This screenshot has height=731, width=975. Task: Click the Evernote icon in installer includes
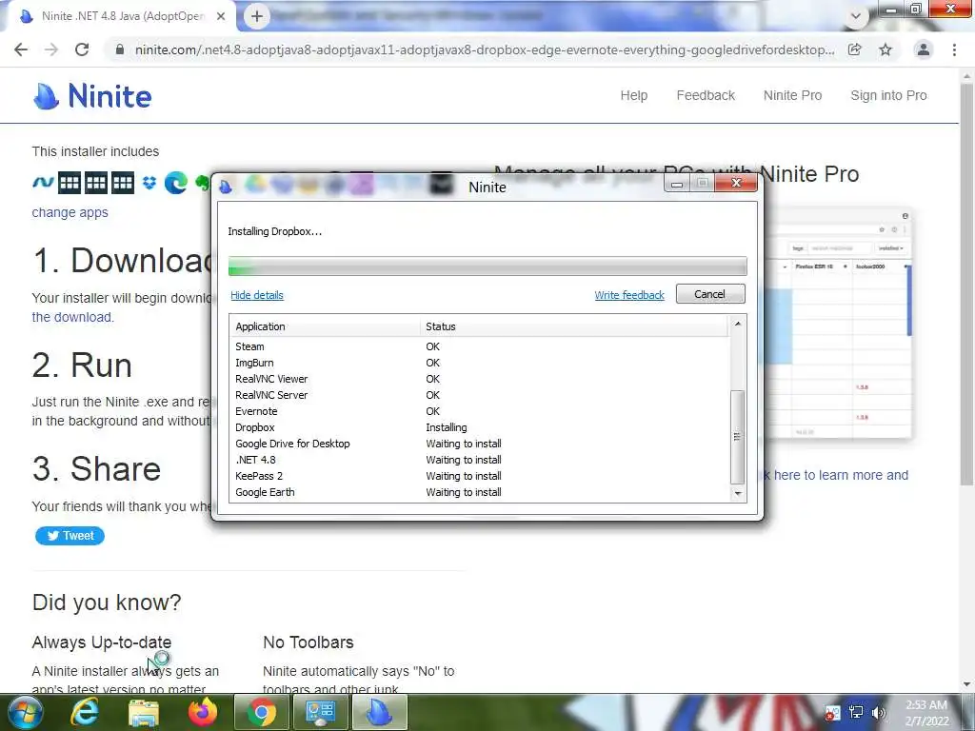[x=203, y=183]
